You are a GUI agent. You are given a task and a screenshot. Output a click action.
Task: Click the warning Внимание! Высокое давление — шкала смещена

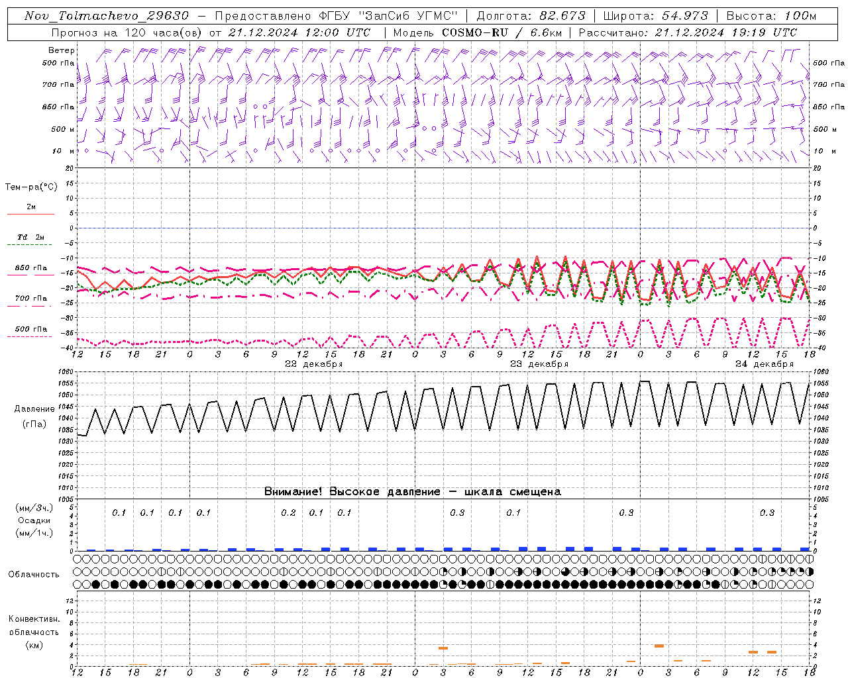pos(412,491)
